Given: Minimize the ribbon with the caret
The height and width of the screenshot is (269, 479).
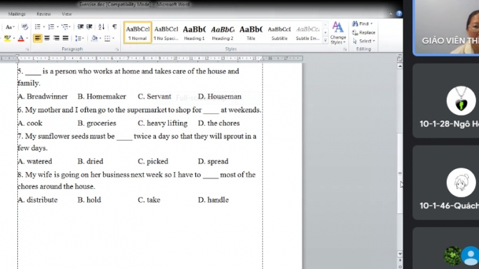Looking at the screenshot, I should click(390, 14).
